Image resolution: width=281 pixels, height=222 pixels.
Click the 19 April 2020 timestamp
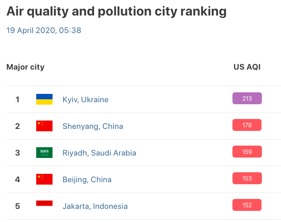click(x=44, y=30)
